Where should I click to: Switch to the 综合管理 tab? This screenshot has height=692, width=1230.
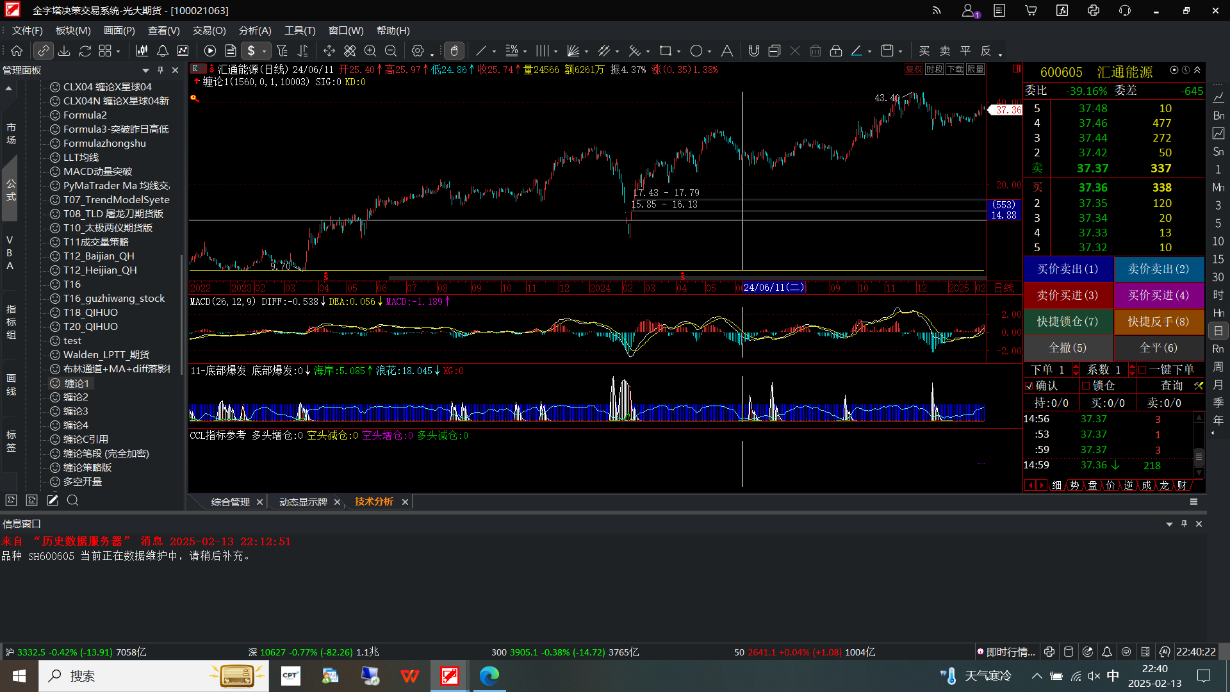[x=230, y=502]
